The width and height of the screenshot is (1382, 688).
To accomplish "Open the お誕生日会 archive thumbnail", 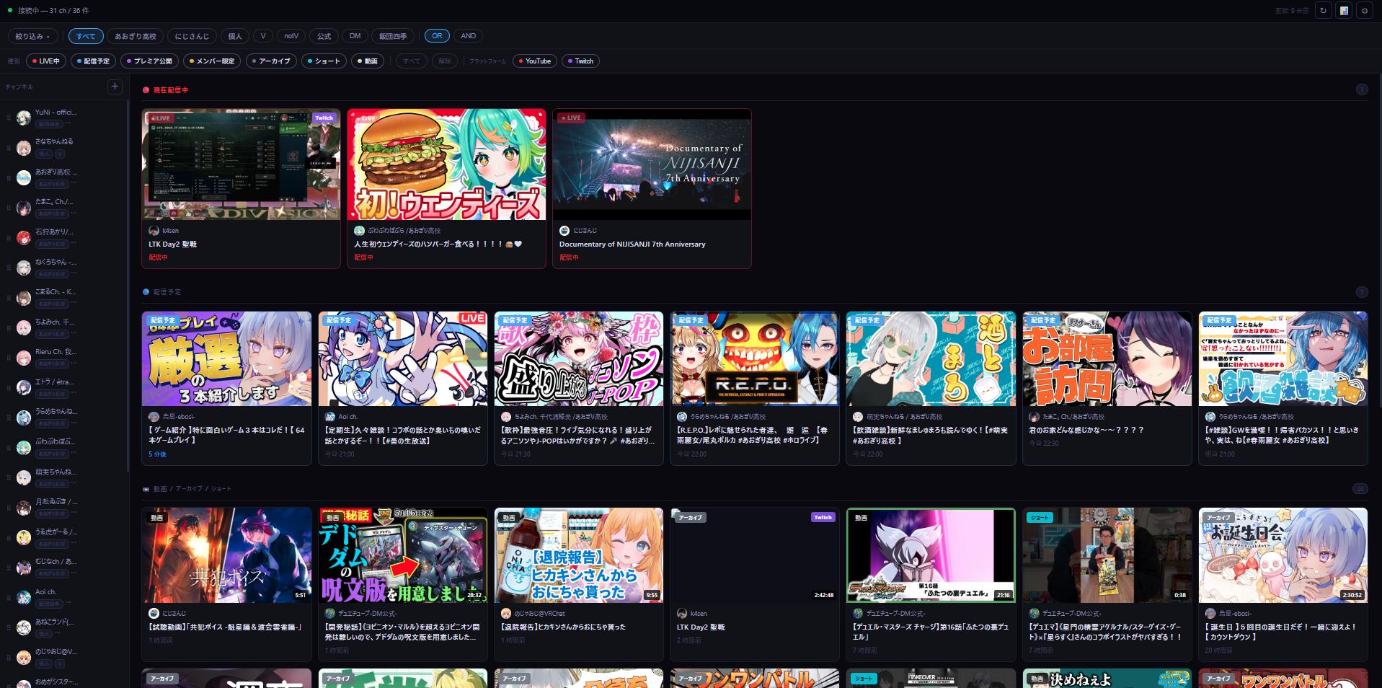I will [1283, 555].
